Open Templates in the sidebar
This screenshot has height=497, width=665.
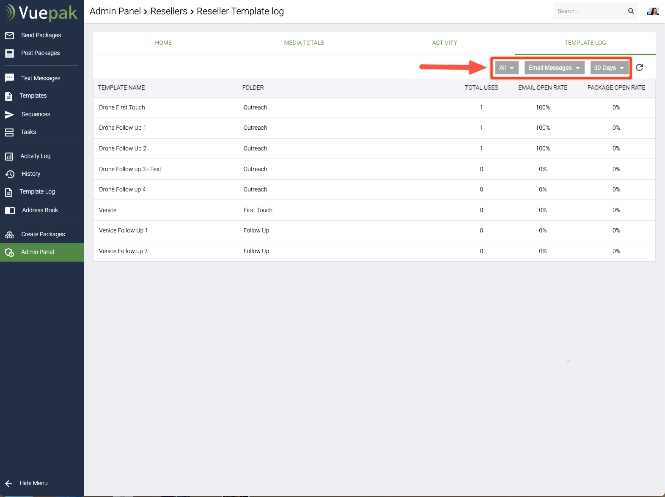(x=33, y=96)
